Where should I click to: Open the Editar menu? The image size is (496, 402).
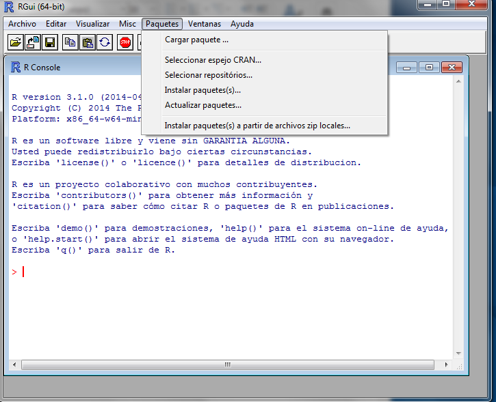56,24
